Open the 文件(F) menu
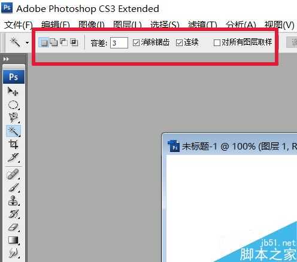Screen dimensions: 297x262 pos(19,25)
